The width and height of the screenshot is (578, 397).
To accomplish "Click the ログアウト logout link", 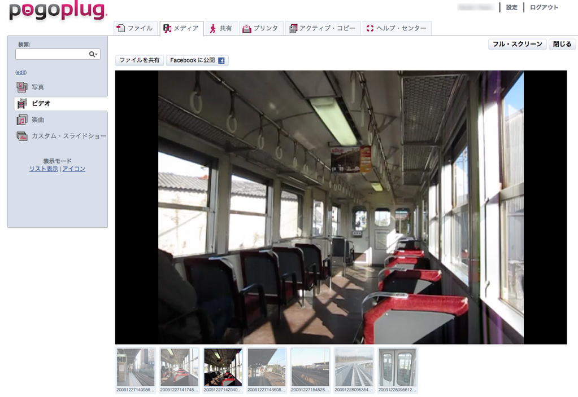I will 544,7.
